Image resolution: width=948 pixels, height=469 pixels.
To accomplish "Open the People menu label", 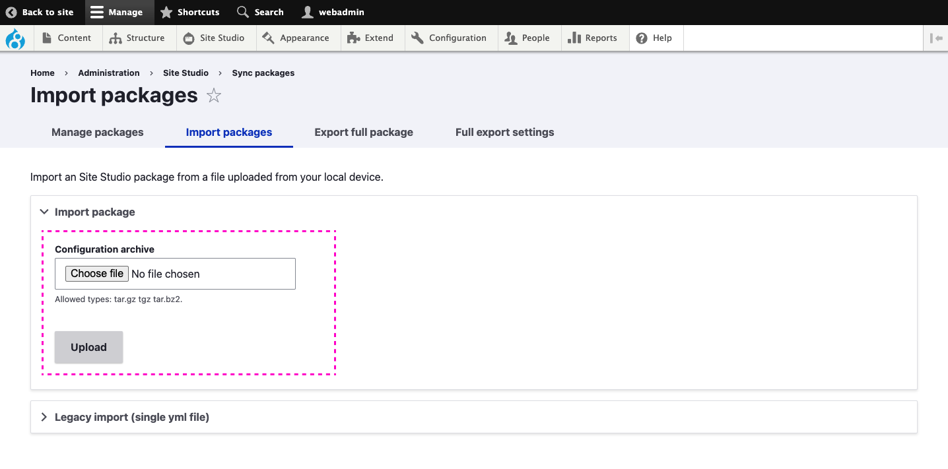I will [536, 38].
